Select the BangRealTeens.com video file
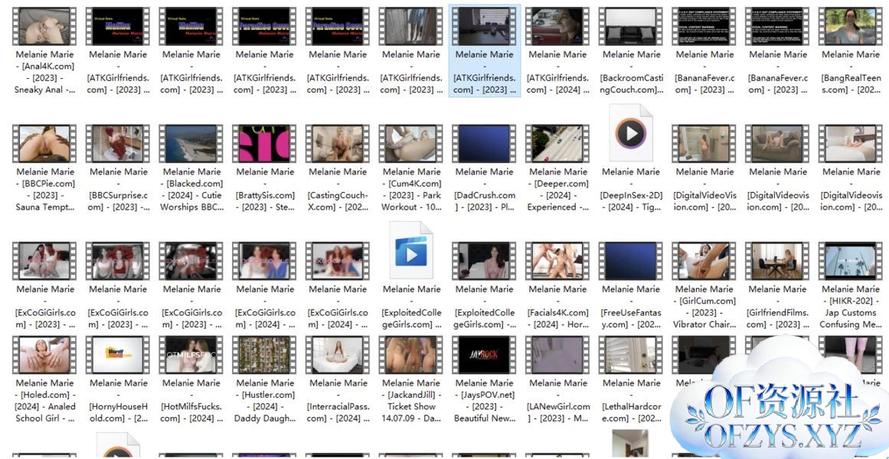 pos(851,26)
